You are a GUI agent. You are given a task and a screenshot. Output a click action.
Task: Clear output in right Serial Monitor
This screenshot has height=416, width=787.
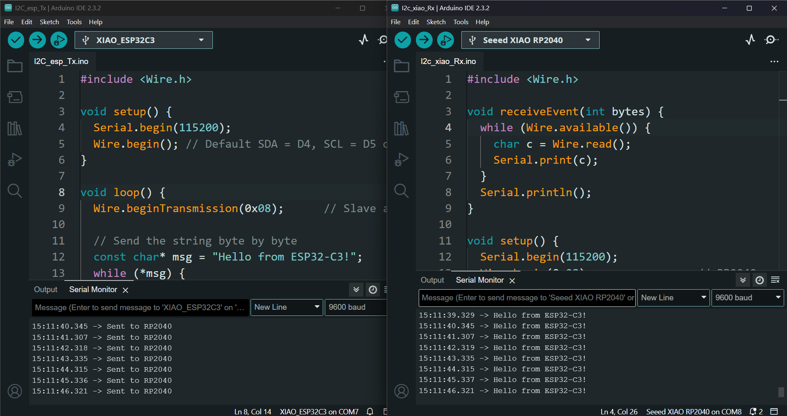click(x=775, y=280)
